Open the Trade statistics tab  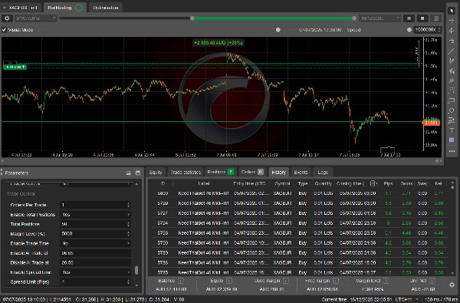tap(186, 173)
